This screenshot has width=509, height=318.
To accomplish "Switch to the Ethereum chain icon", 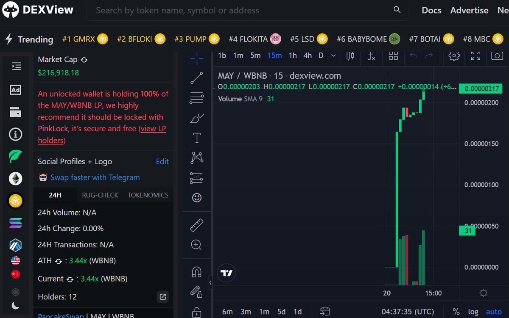I will tap(16, 179).
